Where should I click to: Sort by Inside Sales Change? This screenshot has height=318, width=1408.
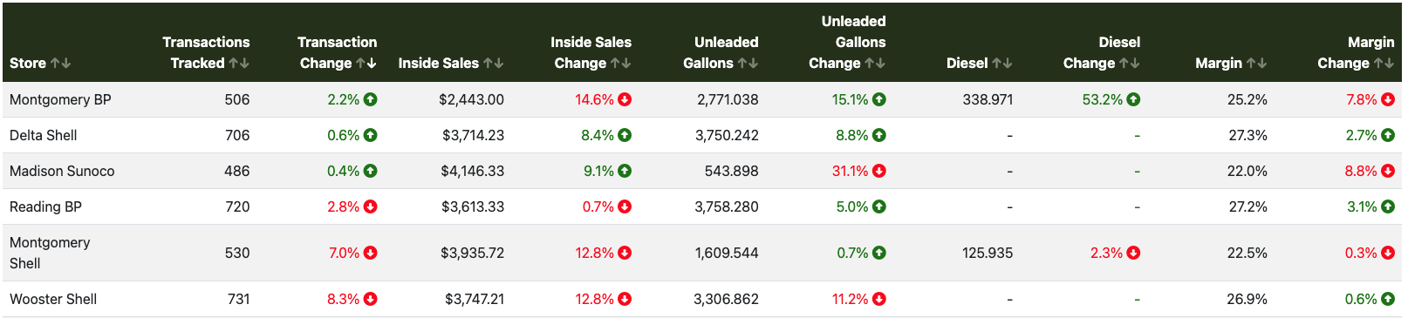click(x=620, y=64)
